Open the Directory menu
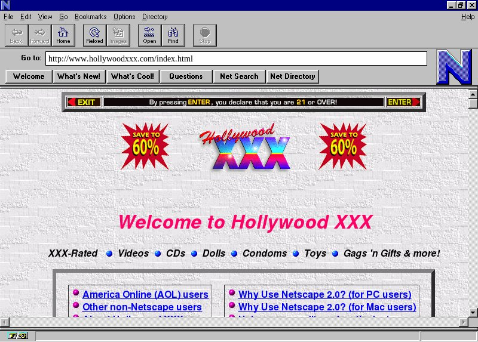478x342 pixels. [155, 17]
